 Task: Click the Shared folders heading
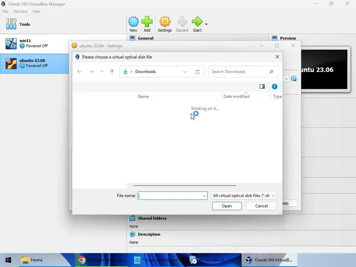click(x=152, y=218)
